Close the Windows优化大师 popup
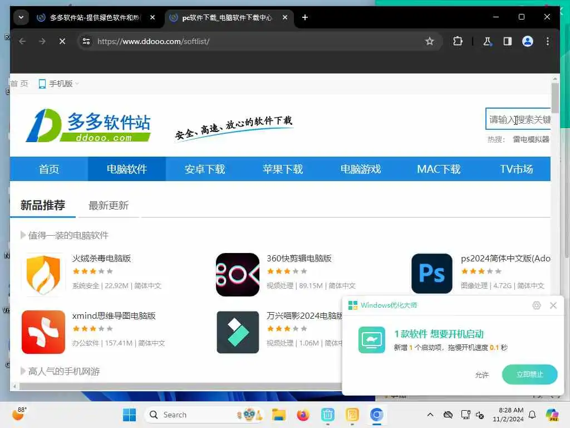This screenshot has height=428, width=570. pos(553,305)
